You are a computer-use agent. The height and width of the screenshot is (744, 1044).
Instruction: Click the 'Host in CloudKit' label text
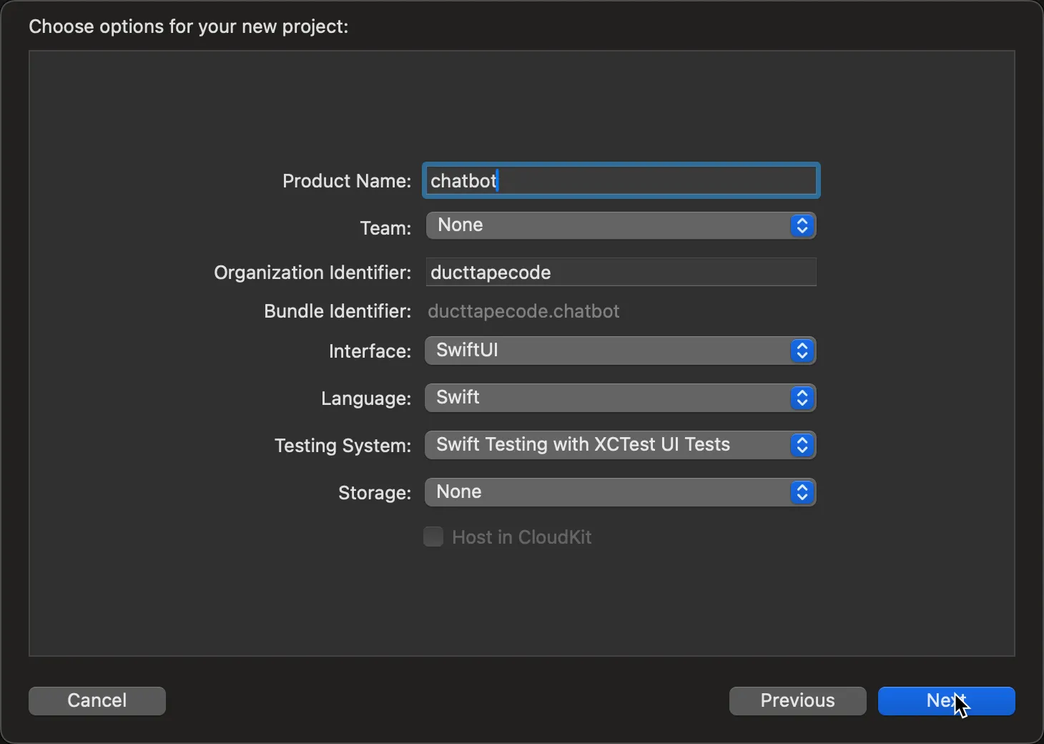tap(521, 537)
